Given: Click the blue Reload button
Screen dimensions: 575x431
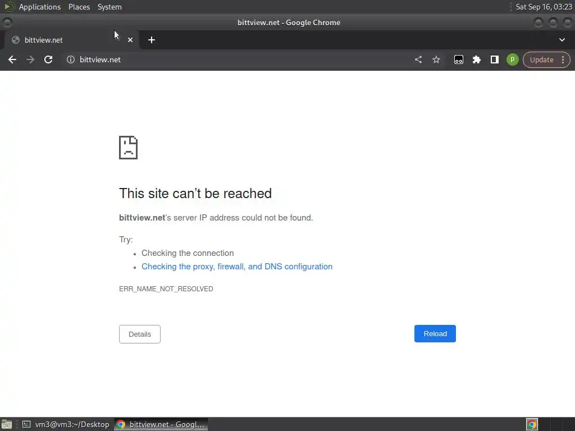Looking at the screenshot, I should pos(435,333).
